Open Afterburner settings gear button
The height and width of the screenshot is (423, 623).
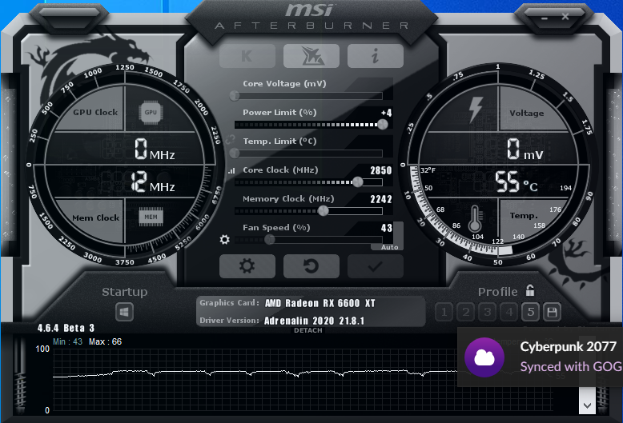pyautogui.click(x=247, y=265)
